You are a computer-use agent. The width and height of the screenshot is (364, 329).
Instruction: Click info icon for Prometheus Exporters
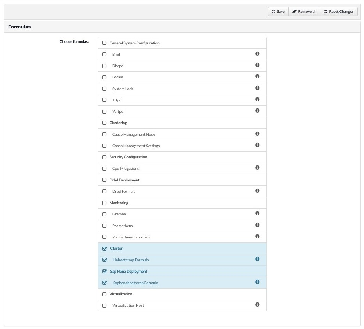257,237
